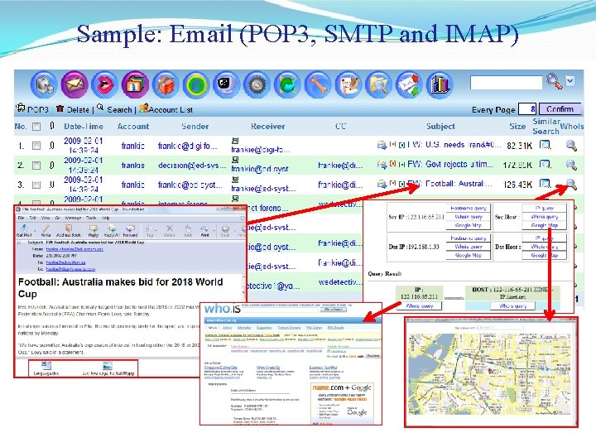The image size is (596, 447).
Task: Open the first attachment in Thunderbird window
Action: (46, 368)
